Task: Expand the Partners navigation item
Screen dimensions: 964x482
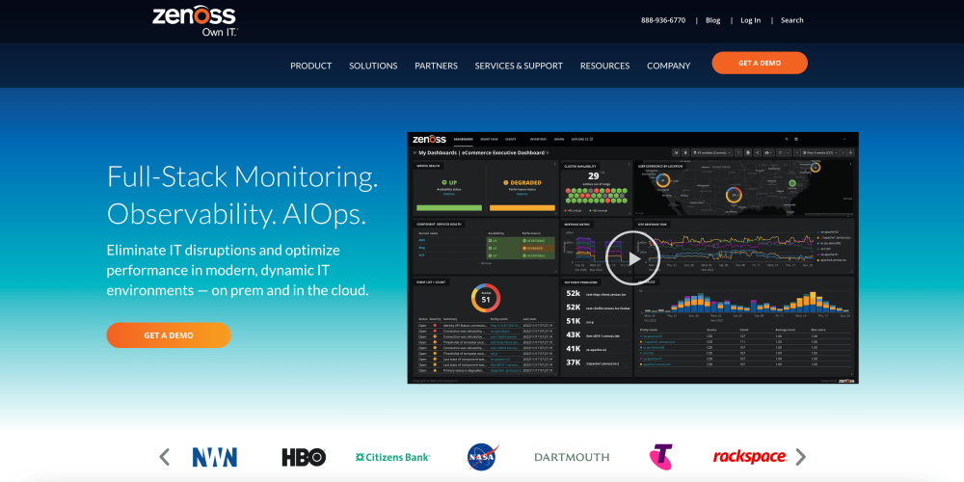Action: click(436, 66)
